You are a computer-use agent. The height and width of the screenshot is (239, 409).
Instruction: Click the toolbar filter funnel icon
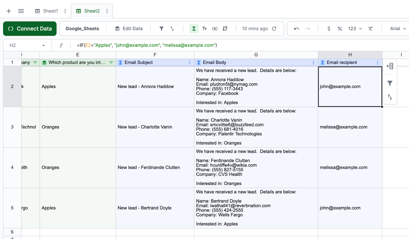pyautogui.click(x=161, y=29)
